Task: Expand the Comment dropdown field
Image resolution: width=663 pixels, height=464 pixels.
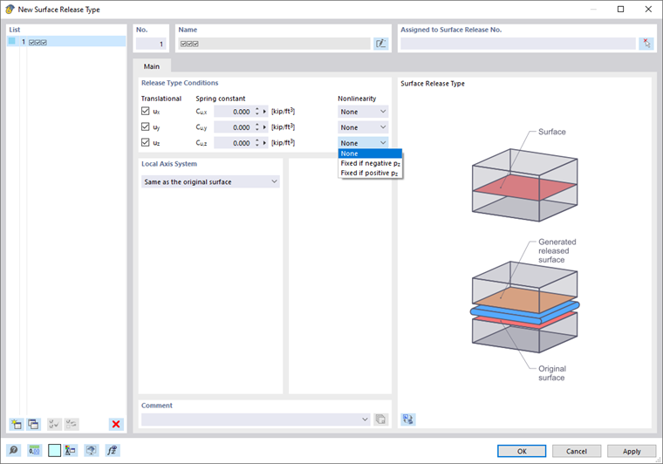Action: point(365,420)
